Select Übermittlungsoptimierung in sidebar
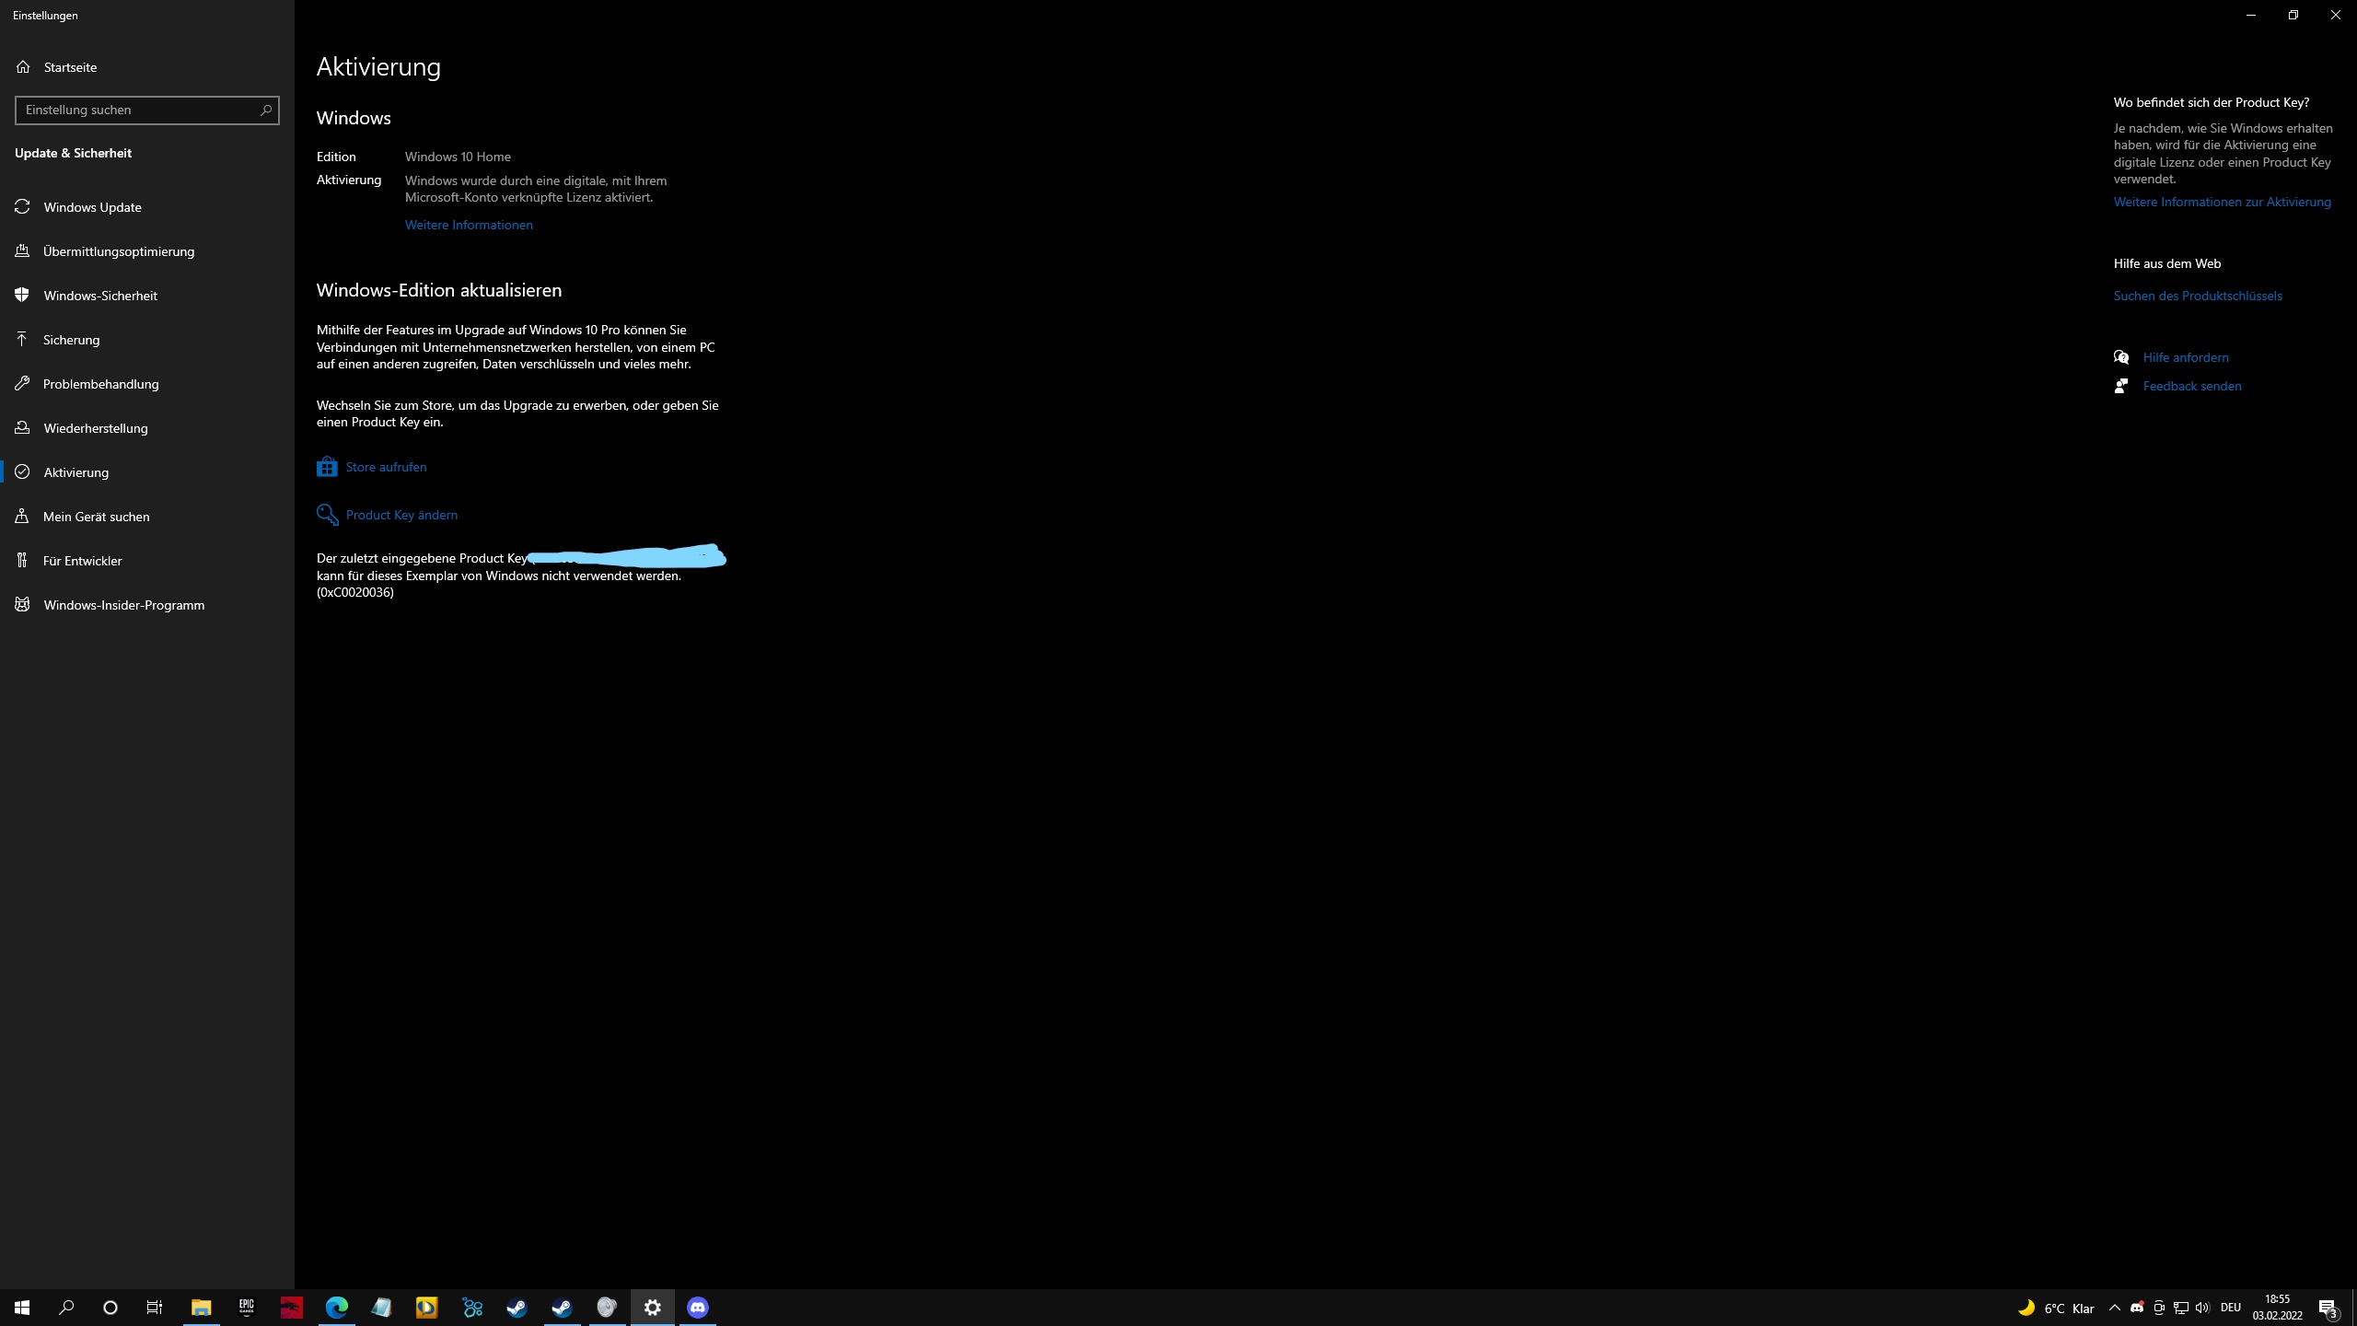2357x1326 pixels. pyautogui.click(x=118, y=251)
